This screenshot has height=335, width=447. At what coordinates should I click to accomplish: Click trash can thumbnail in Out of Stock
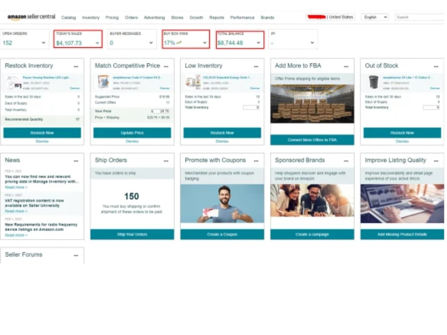(373, 82)
